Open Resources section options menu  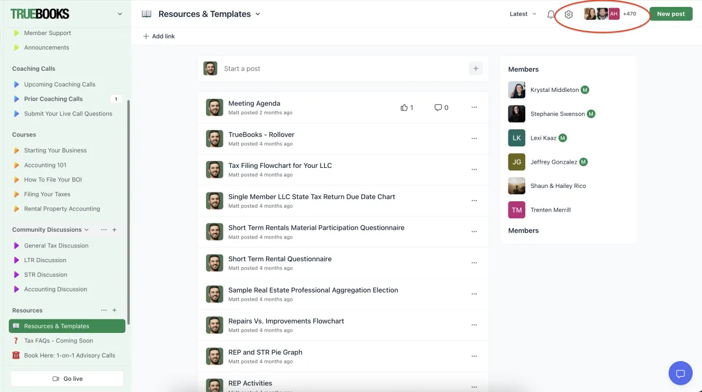(104, 311)
